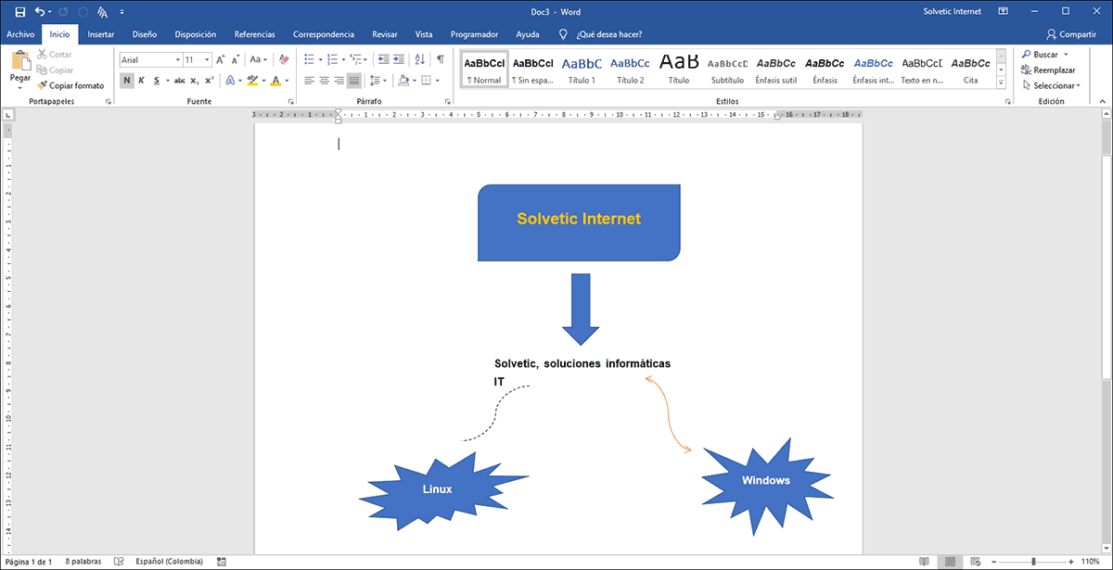Viewport: 1113px width, 570px height.
Task: Switch to the Revisar tab
Action: (x=385, y=34)
